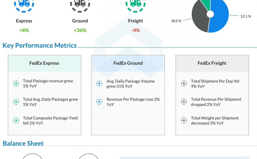Click bullet icon next to Total Weight per Shipment
This screenshot has height=159, width=257.
point(184,121)
